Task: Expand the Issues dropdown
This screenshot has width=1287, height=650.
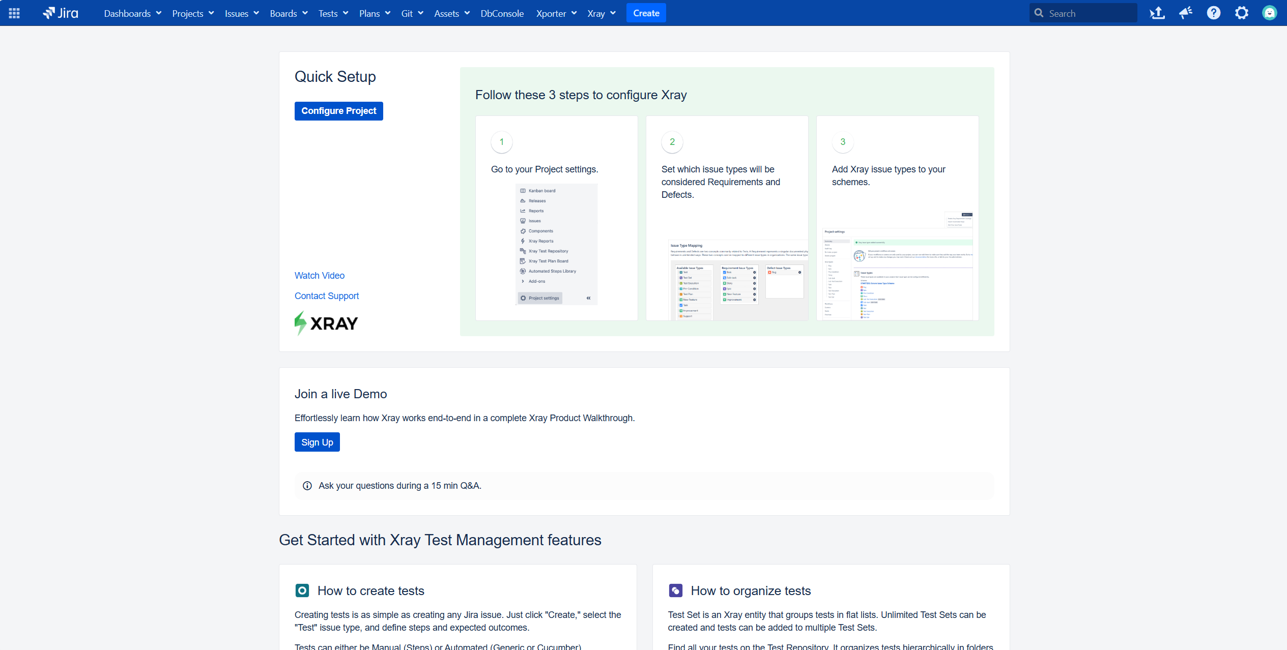Action: point(242,13)
